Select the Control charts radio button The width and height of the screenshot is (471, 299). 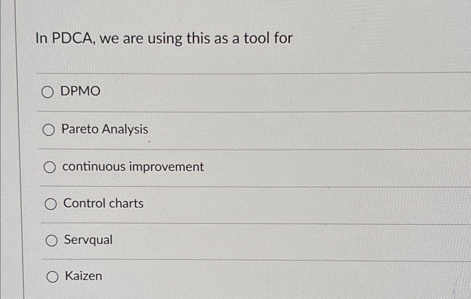pyautogui.click(x=51, y=204)
